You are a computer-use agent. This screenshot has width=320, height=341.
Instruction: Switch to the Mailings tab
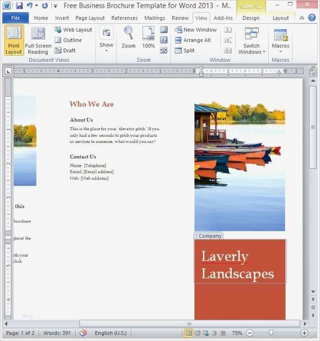click(x=154, y=18)
